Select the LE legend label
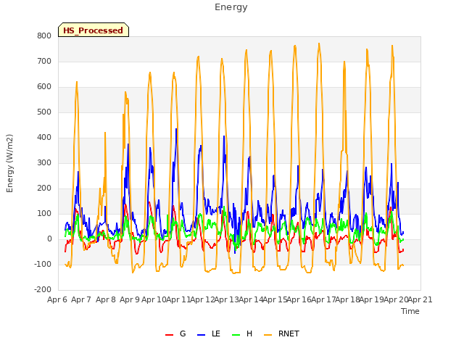The height and width of the screenshot is (348, 464). point(216,333)
